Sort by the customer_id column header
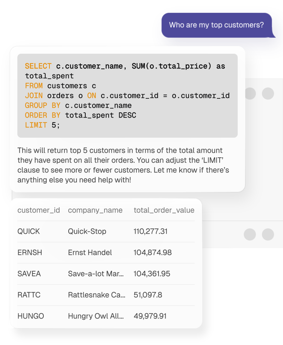The height and width of the screenshot is (345, 283). tap(38, 210)
